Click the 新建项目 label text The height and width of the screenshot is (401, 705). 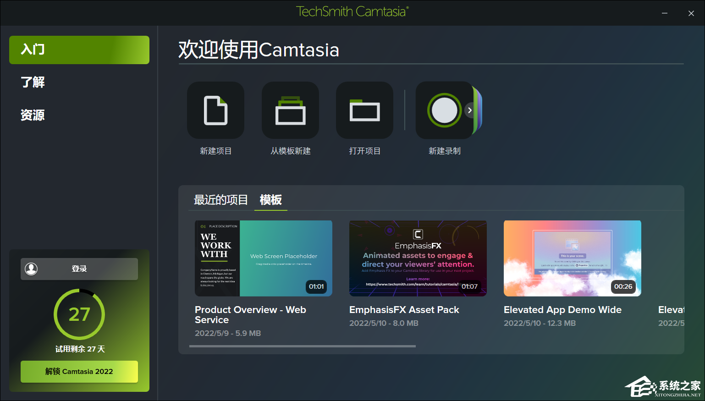[215, 151]
